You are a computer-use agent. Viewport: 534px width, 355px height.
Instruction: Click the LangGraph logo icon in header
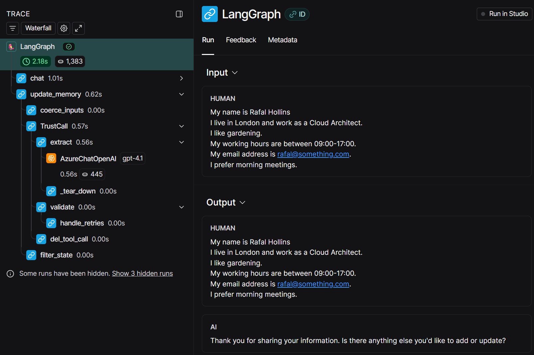209,14
